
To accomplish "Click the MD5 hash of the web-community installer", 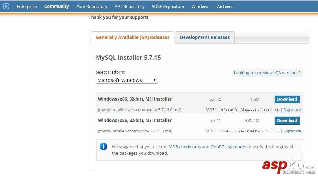I will 248,110.
